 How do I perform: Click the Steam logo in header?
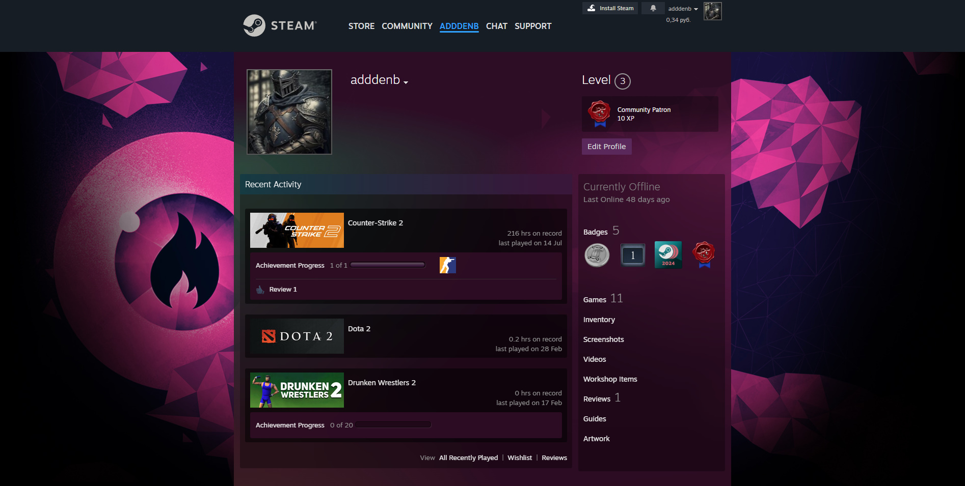pos(280,25)
